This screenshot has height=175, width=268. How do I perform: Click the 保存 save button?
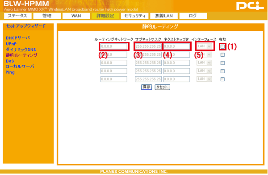[147, 87]
